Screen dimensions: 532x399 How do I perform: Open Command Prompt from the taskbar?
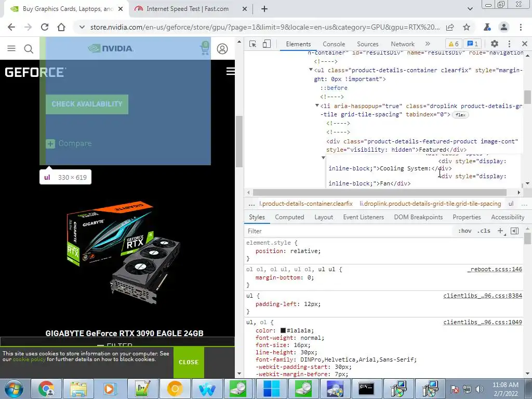[366, 389]
